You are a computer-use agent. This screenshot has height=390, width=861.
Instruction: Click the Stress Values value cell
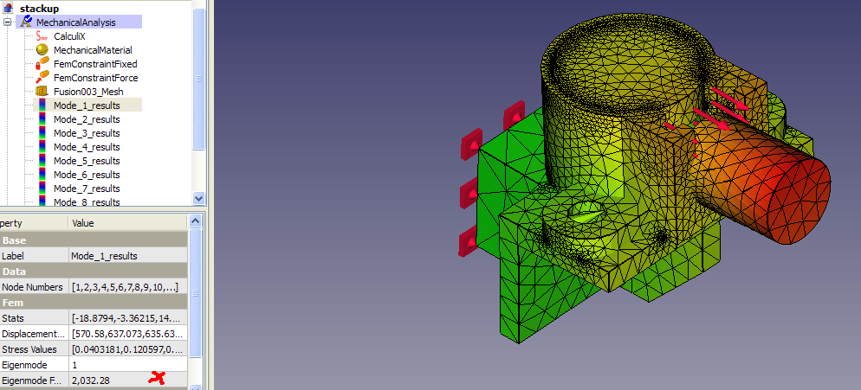(128, 349)
